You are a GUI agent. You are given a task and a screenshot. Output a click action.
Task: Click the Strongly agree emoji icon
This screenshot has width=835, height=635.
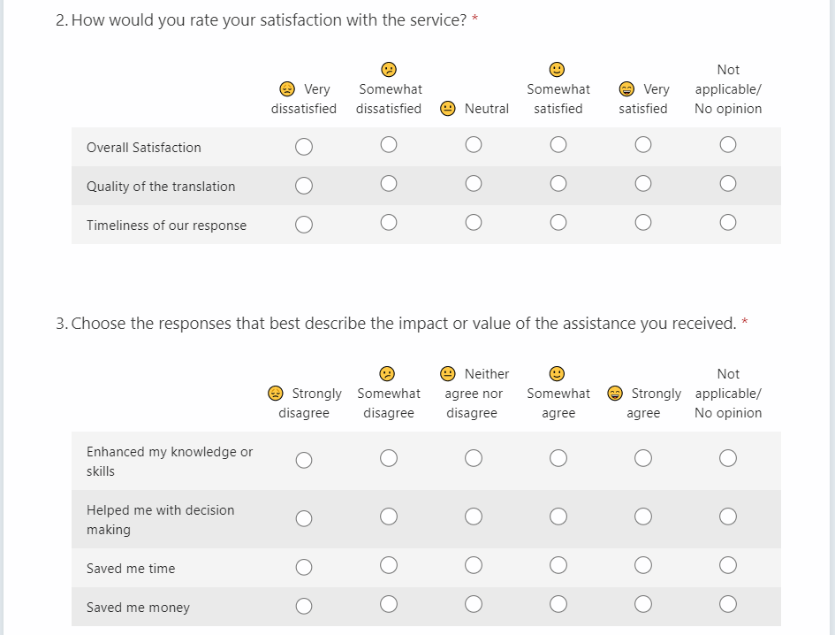tap(615, 394)
